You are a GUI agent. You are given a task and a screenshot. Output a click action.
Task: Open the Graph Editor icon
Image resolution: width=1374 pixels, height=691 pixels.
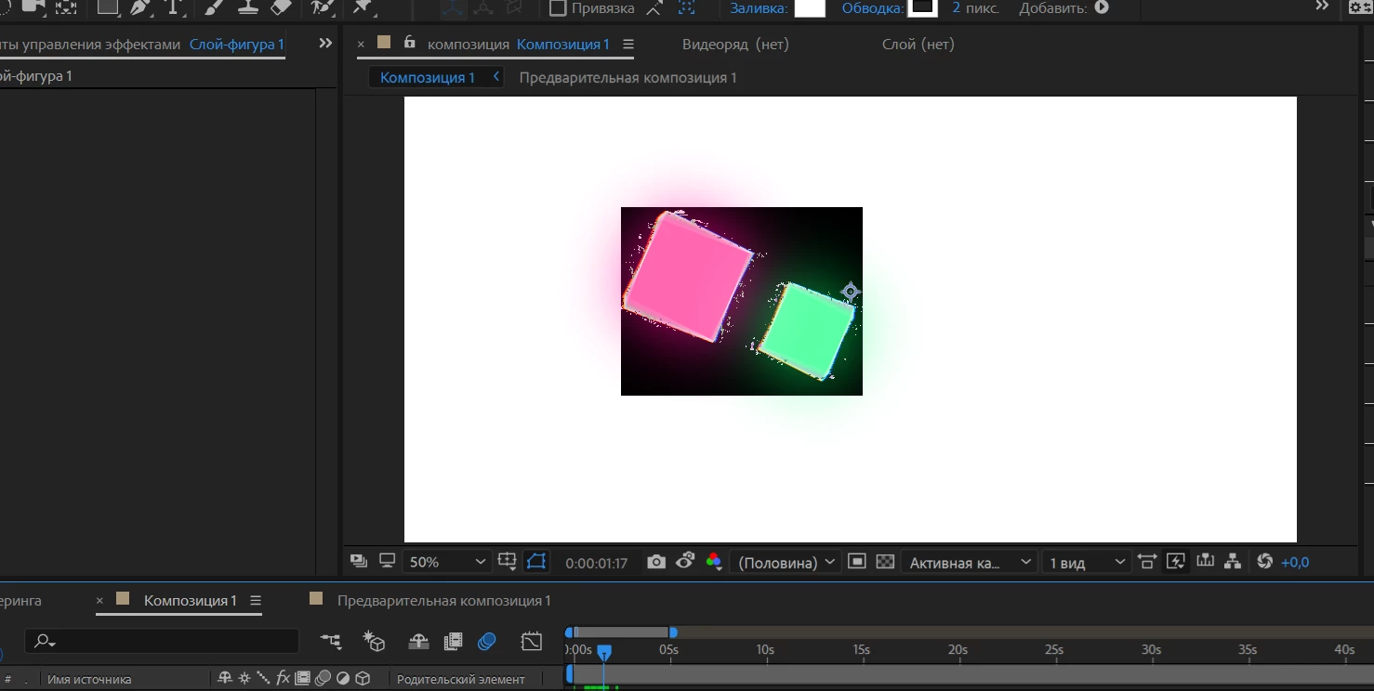tap(531, 641)
